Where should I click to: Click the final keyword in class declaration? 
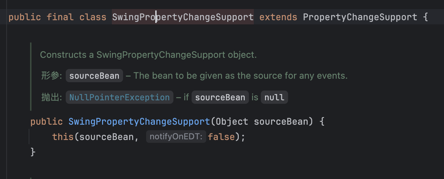coord(59,17)
